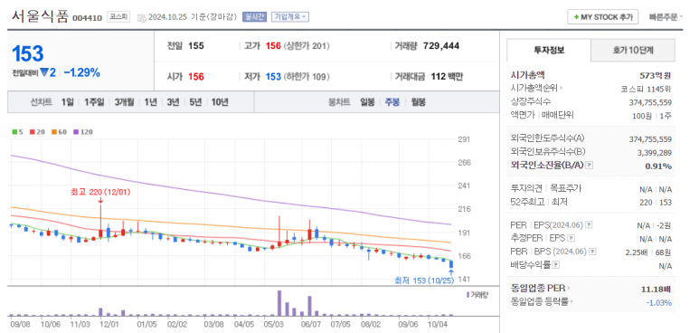Click the 시가총액 value 573억 원

click(x=656, y=75)
